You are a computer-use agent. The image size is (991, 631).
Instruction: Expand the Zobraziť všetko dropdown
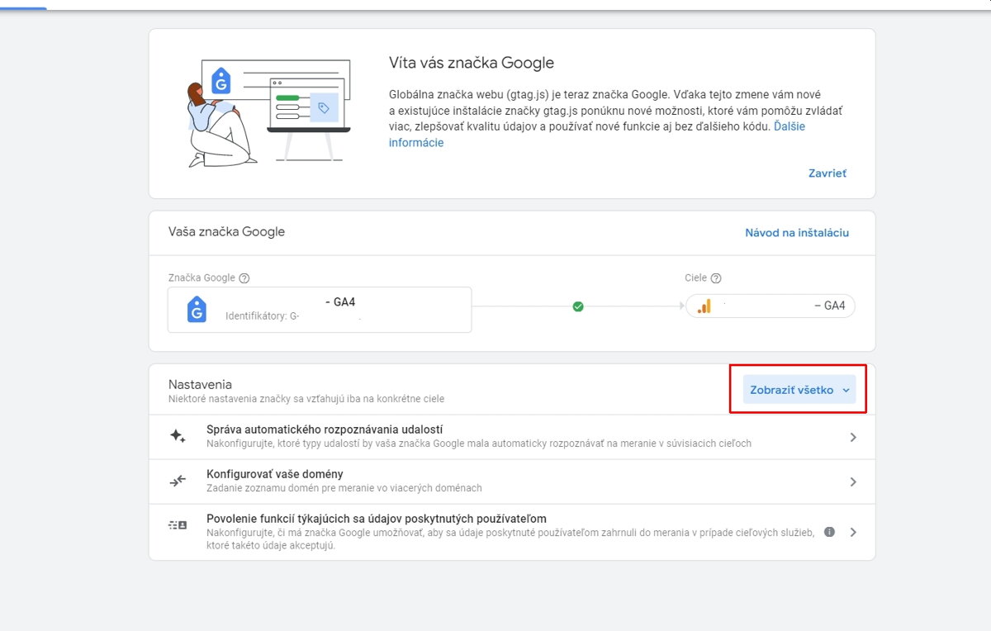tap(799, 390)
